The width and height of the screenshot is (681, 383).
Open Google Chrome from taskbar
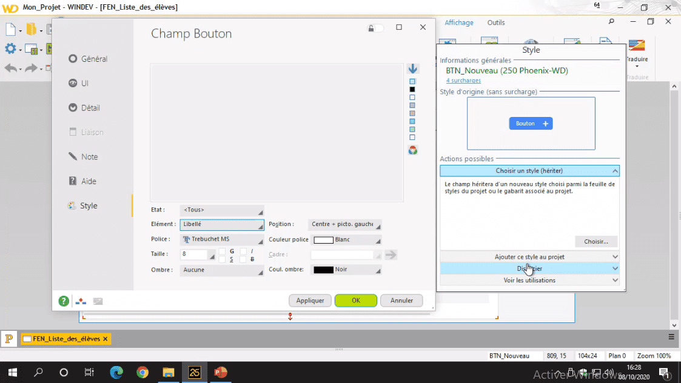pos(143,372)
